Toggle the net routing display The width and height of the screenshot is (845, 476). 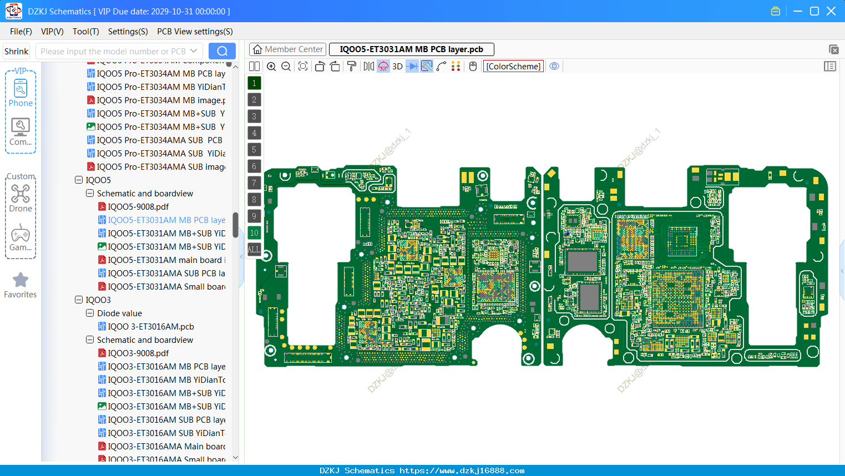click(x=427, y=67)
